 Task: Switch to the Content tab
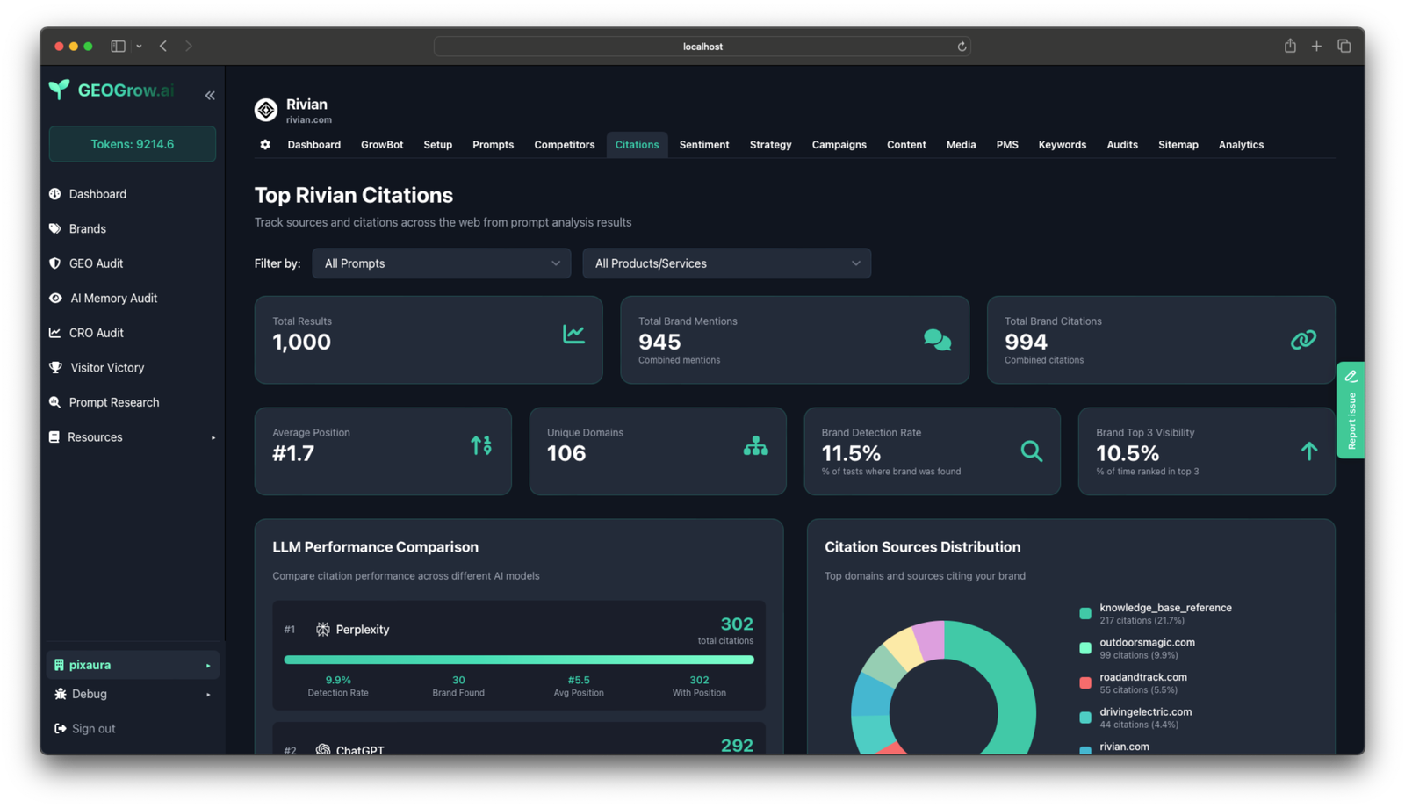906,145
